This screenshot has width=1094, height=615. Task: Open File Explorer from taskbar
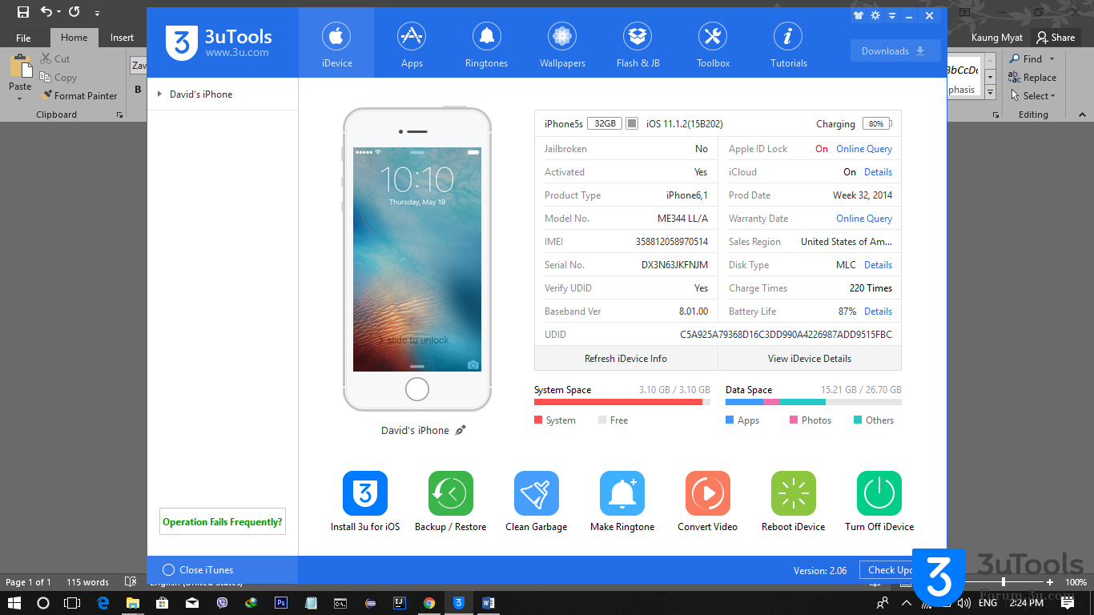133,603
